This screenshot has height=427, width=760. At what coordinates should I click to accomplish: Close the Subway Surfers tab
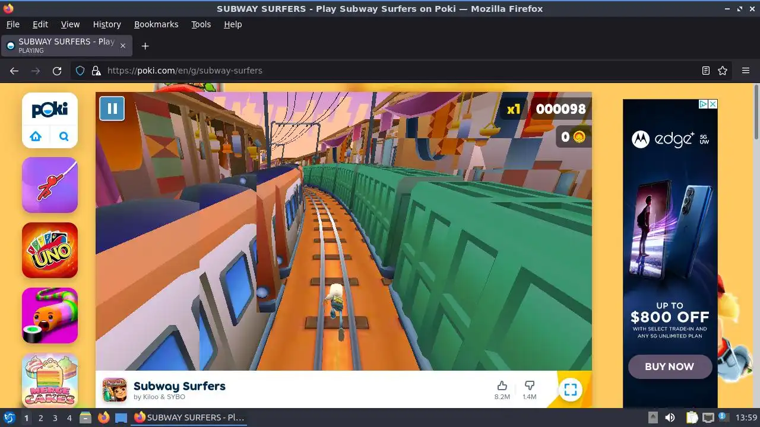click(123, 46)
